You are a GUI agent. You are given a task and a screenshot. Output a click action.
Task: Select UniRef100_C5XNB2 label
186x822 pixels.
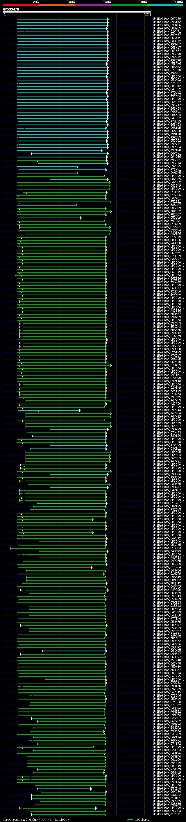click(x=167, y=67)
